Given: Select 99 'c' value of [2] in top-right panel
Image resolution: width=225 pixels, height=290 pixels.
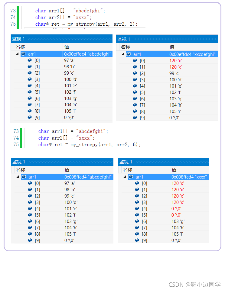Looking at the screenshot, I should coord(174,73).
